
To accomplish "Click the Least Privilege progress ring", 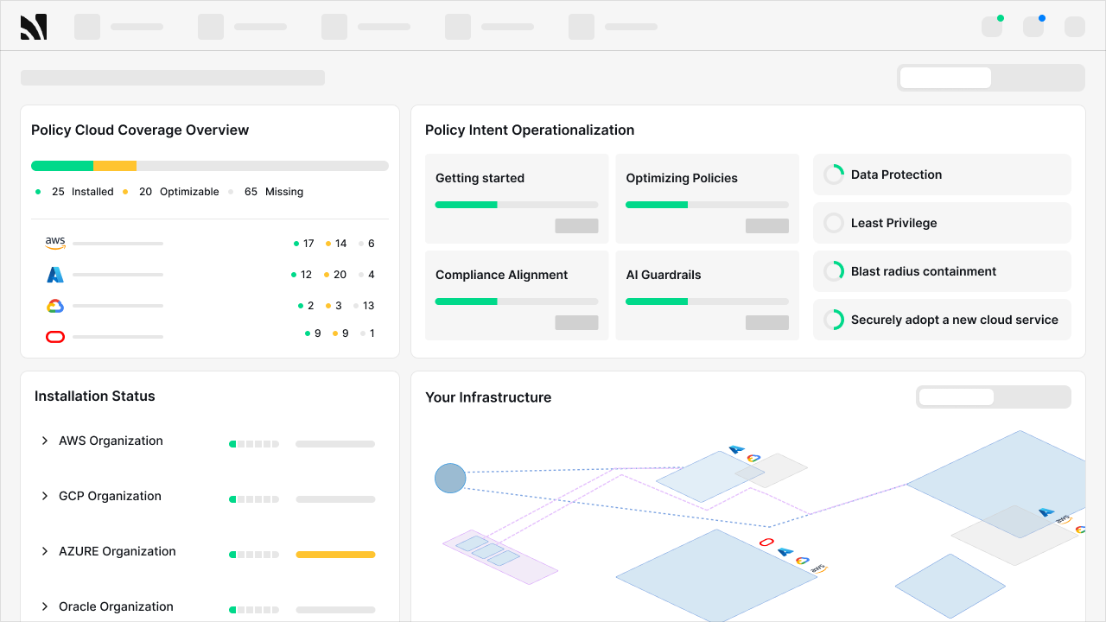I will point(834,223).
